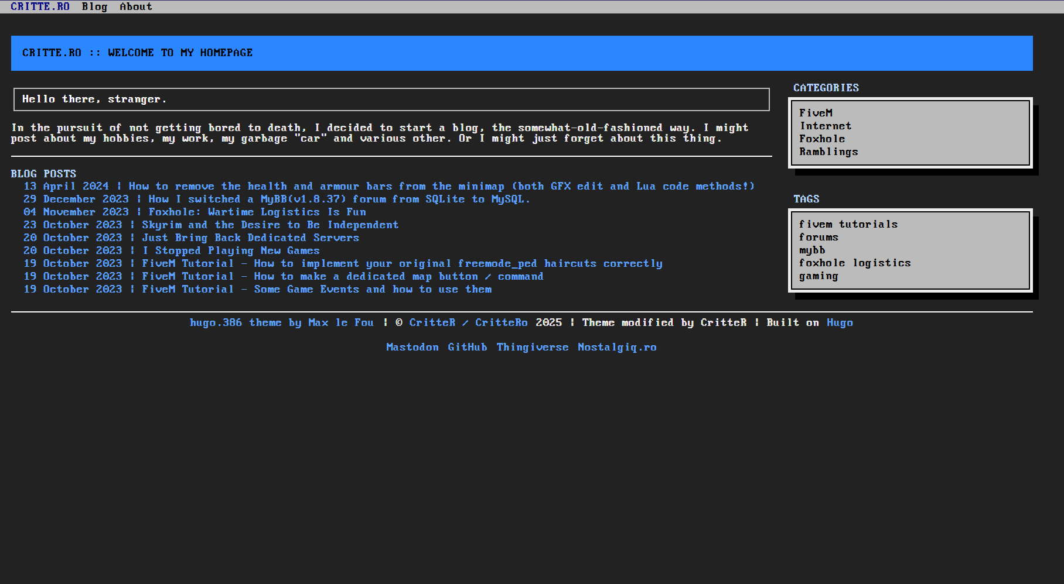Open the Skyrim independence blog post

point(270,225)
